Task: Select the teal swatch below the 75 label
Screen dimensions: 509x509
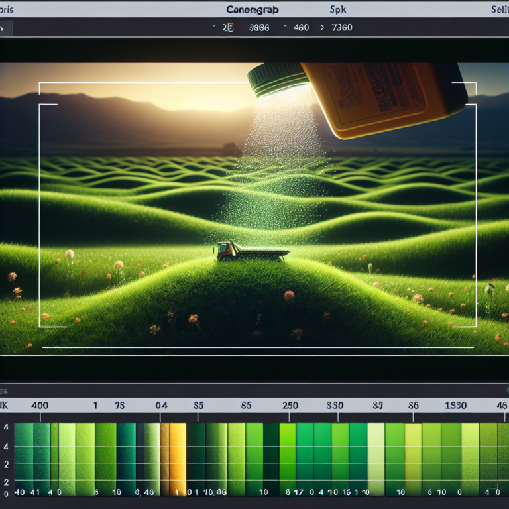Action: click(126, 459)
